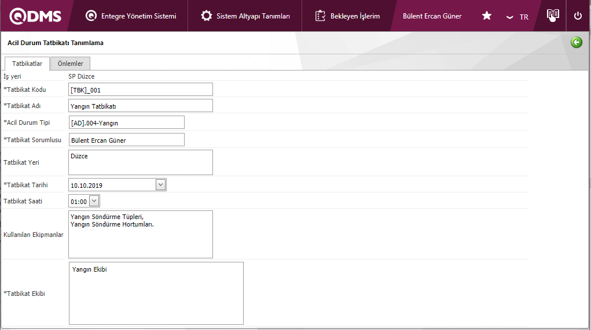This screenshot has height=330, width=591.
Task: Click the Bülent Ercan Güner user name
Action: [432, 16]
